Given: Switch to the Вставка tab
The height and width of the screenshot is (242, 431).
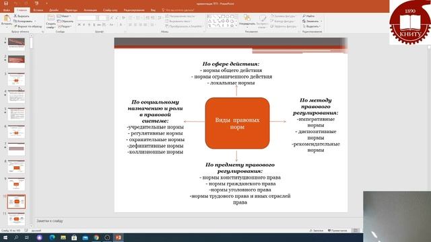Looking at the screenshot, I should (x=38, y=10).
